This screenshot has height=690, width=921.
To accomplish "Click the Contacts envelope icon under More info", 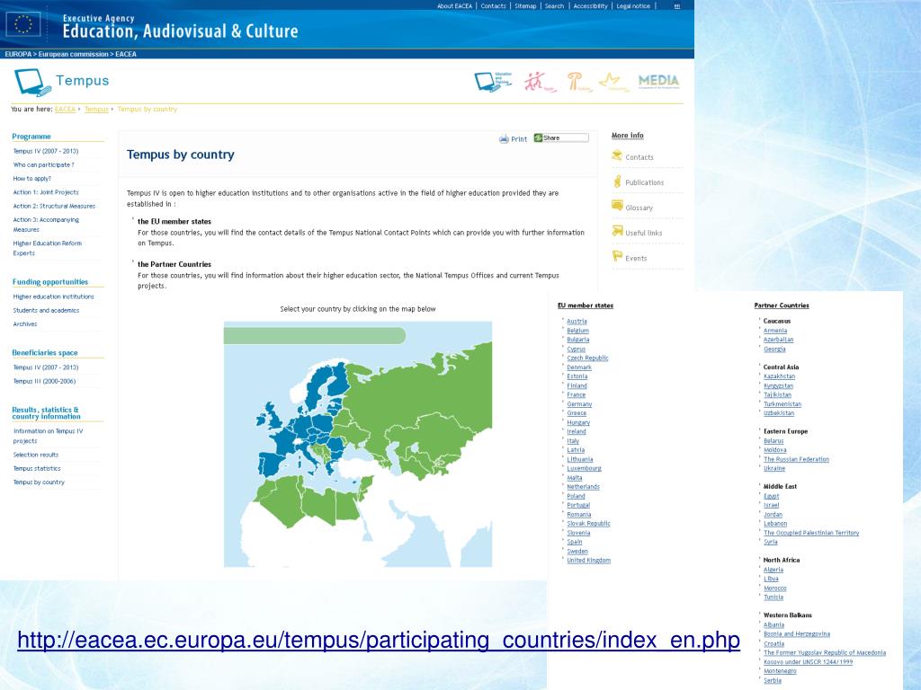I will (x=617, y=155).
